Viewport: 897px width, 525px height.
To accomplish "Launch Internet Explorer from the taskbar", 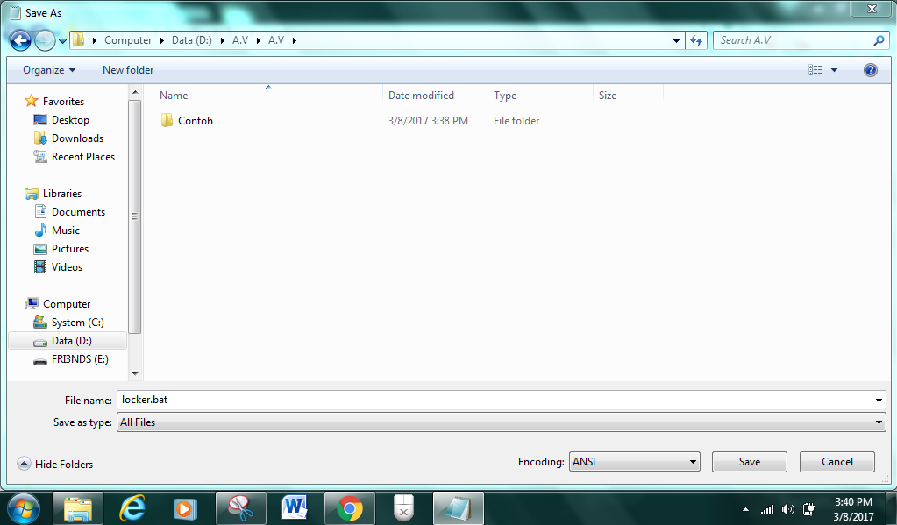I will coord(132,508).
